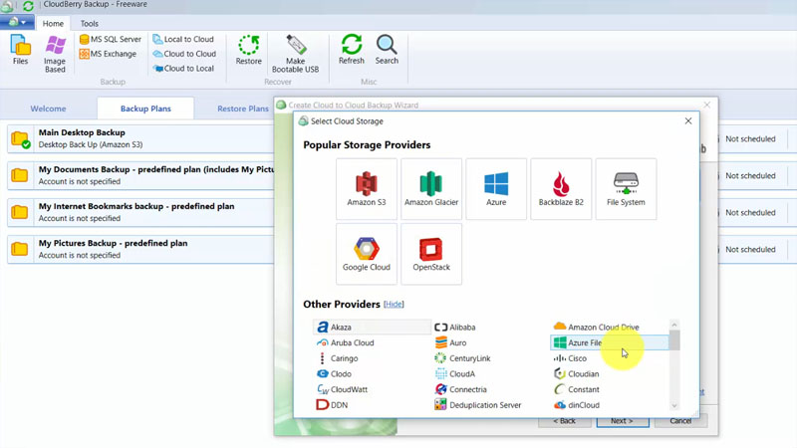Click the Cancel wizard button
The height and width of the screenshot is (448, 797).
(680, 421)
